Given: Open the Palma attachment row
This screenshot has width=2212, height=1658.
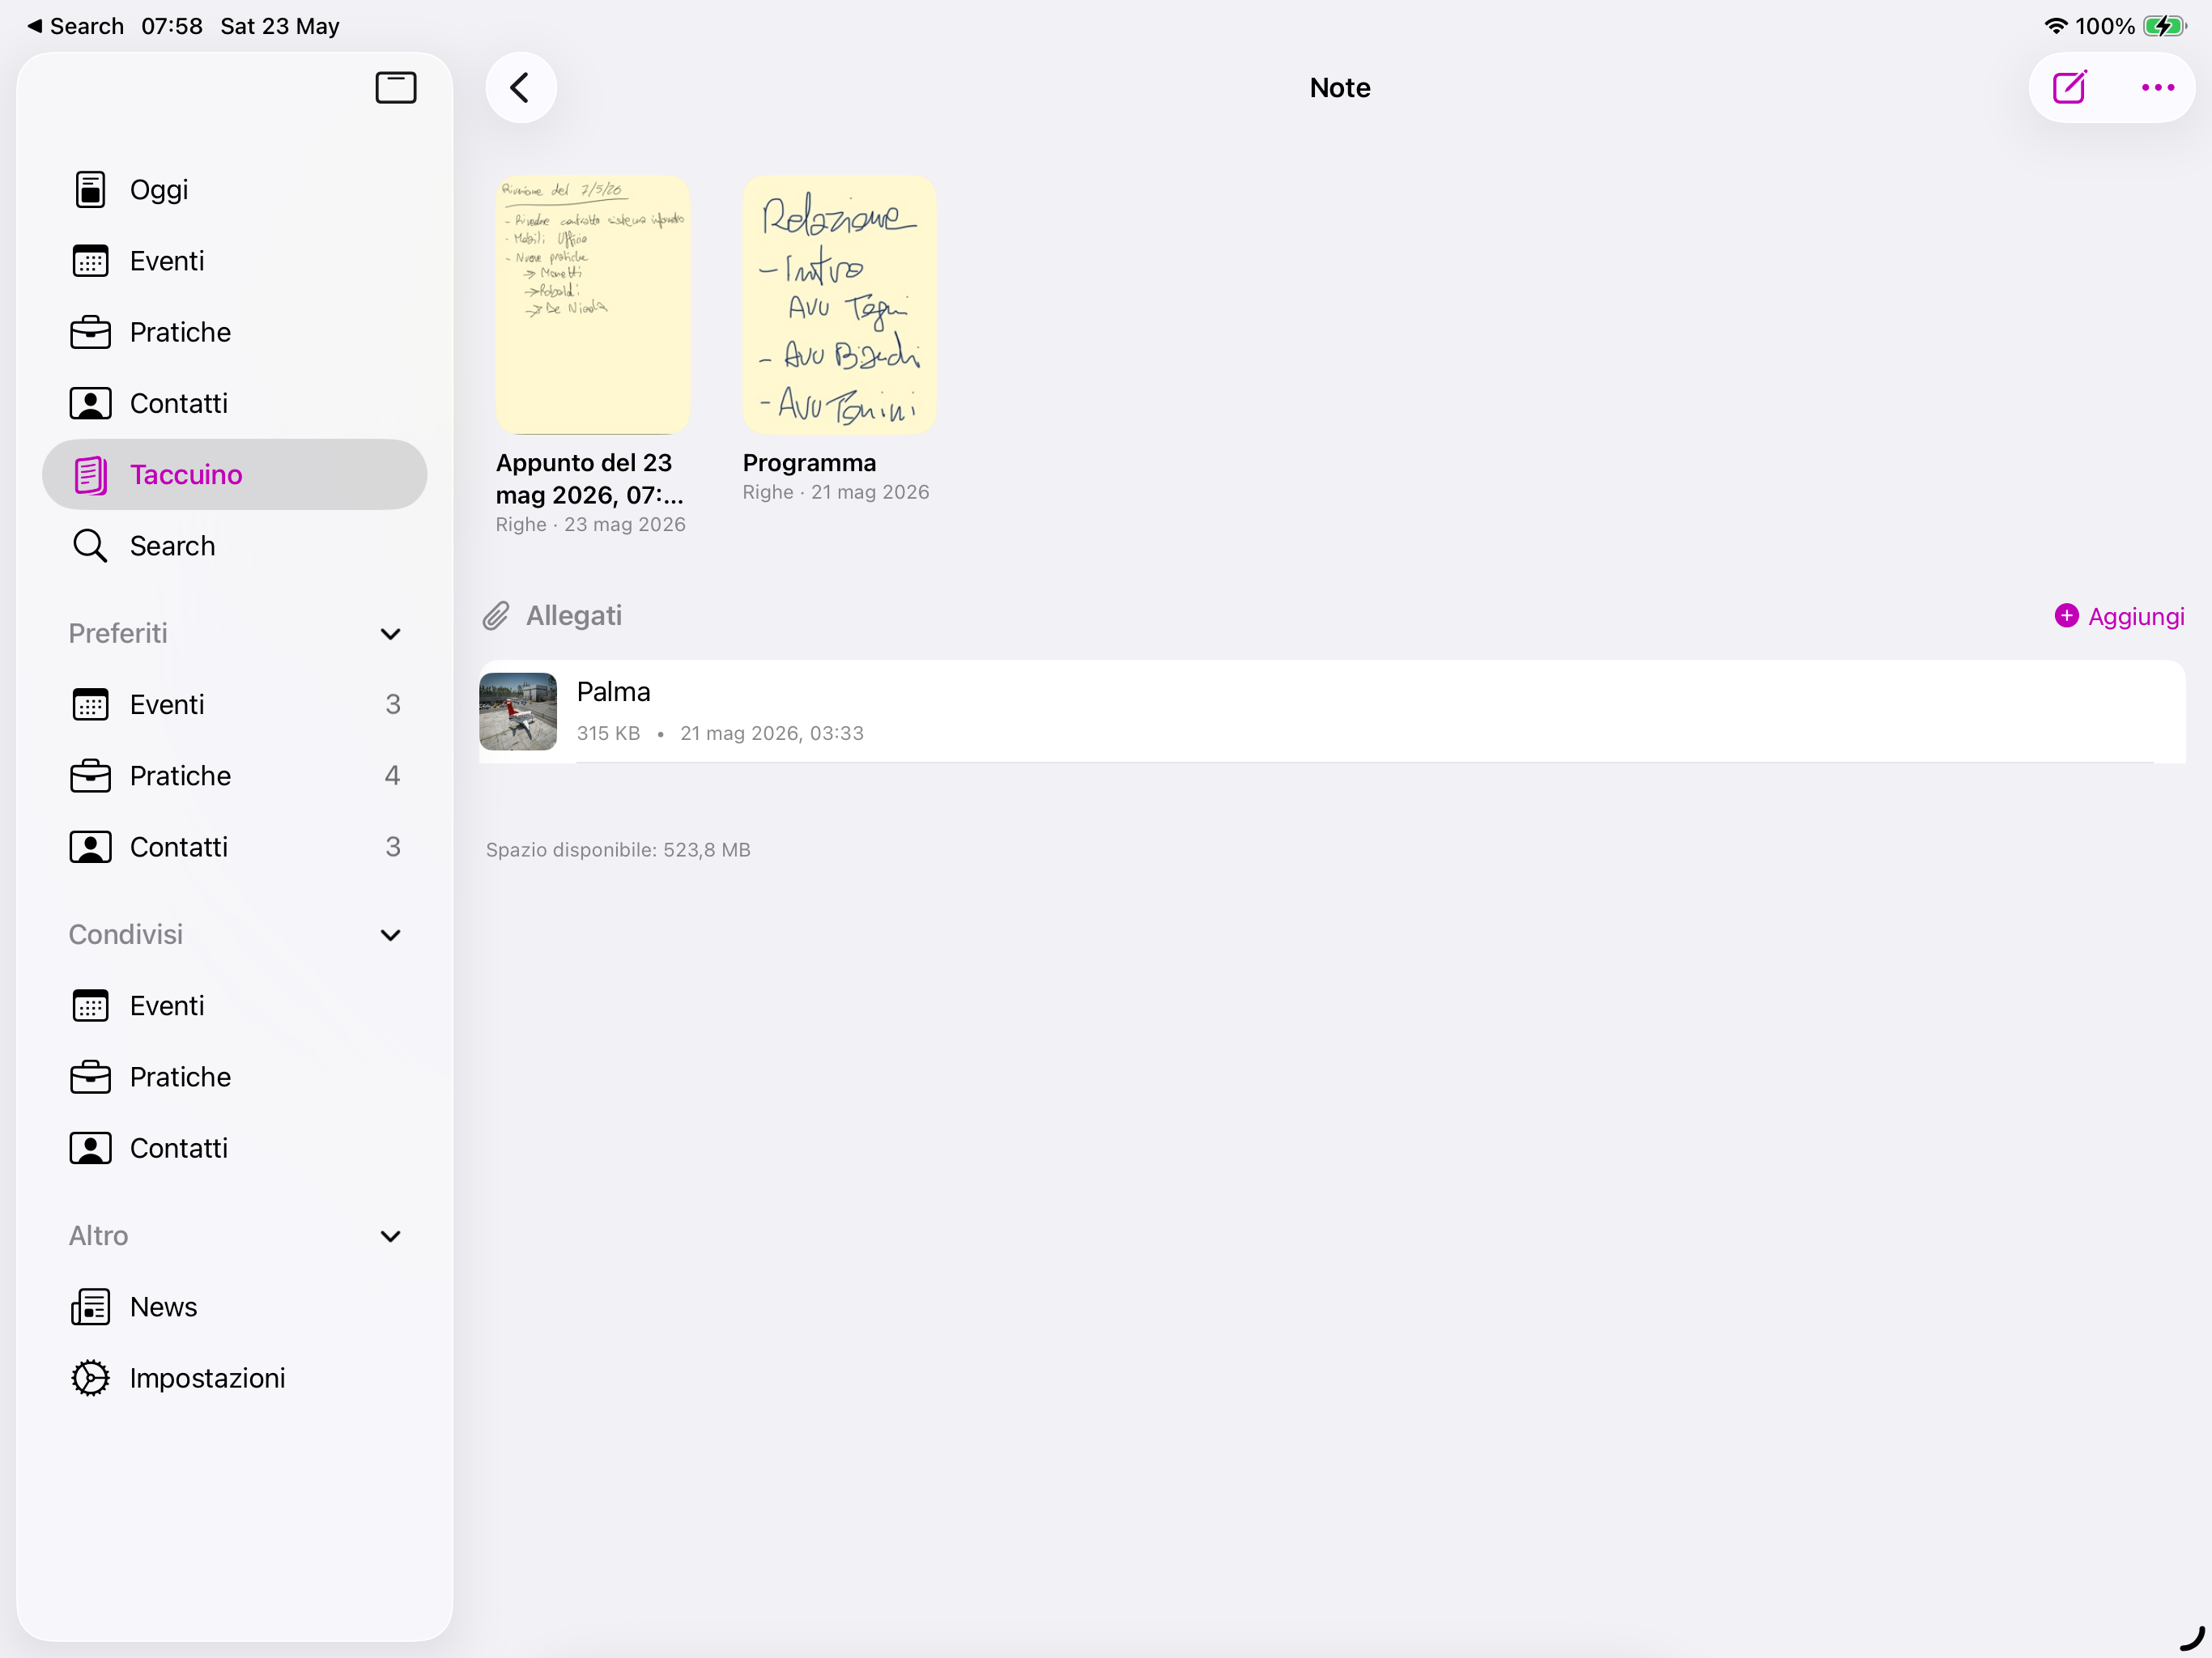Looking at the screenshot, I should [x=1332, y=711].
